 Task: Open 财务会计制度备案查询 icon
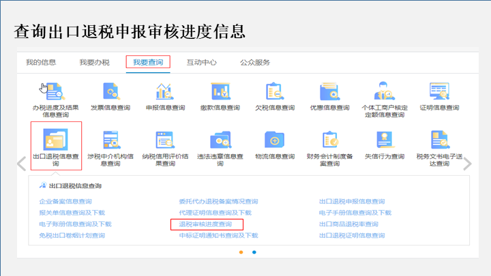tap(330, 140)
